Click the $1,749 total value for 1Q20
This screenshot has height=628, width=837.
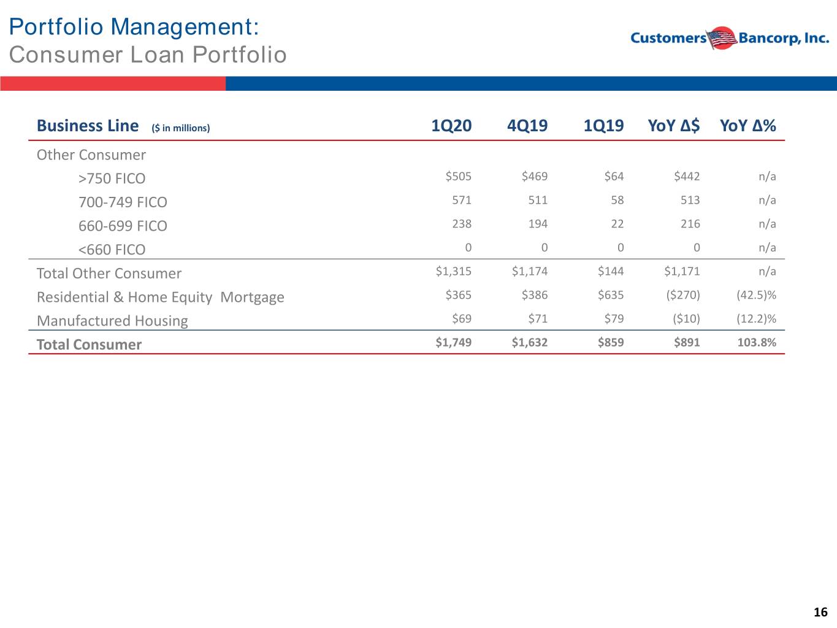pos(454,343)
